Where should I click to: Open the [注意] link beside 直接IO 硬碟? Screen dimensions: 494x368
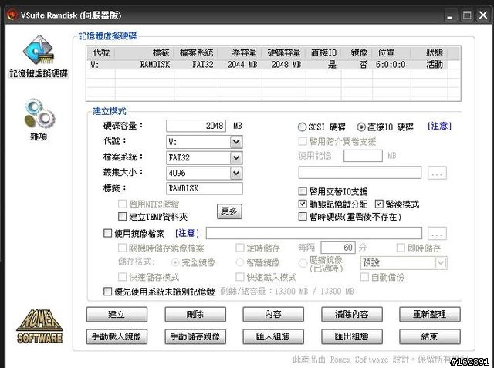[439, 127]
